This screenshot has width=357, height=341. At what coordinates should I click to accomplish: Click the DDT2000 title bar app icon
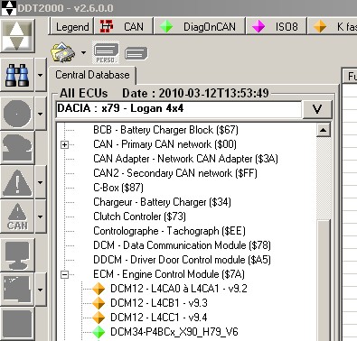pos(9,8)
